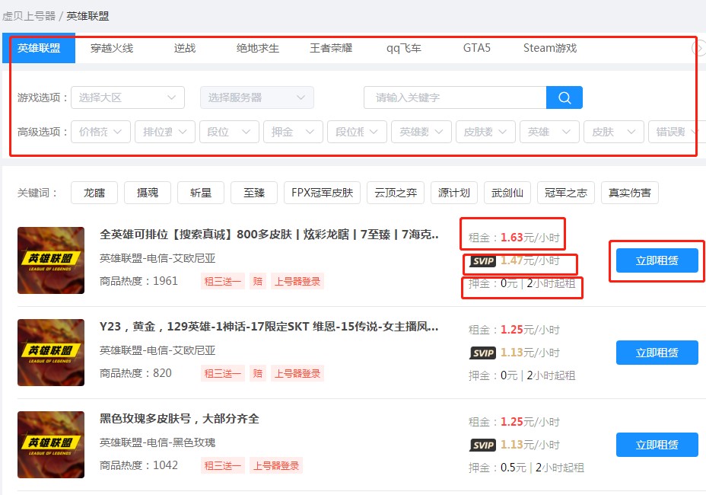Click the 租三送一 tag on 800多皮肤 listing
The width and height of the screenshot is (706, 495).
coord(222,281)
